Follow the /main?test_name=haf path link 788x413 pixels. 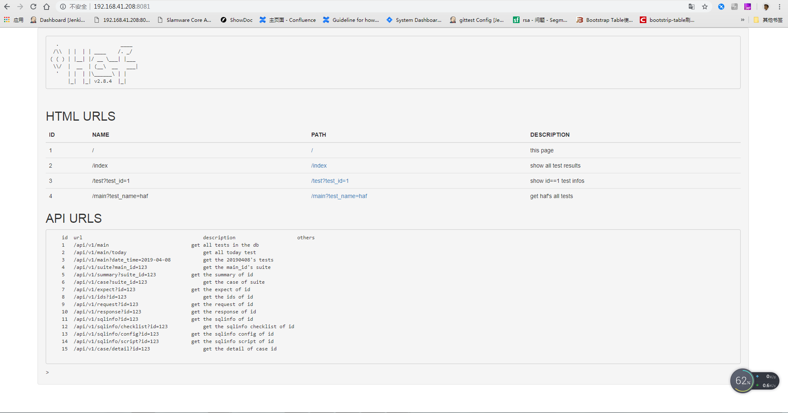339,196
